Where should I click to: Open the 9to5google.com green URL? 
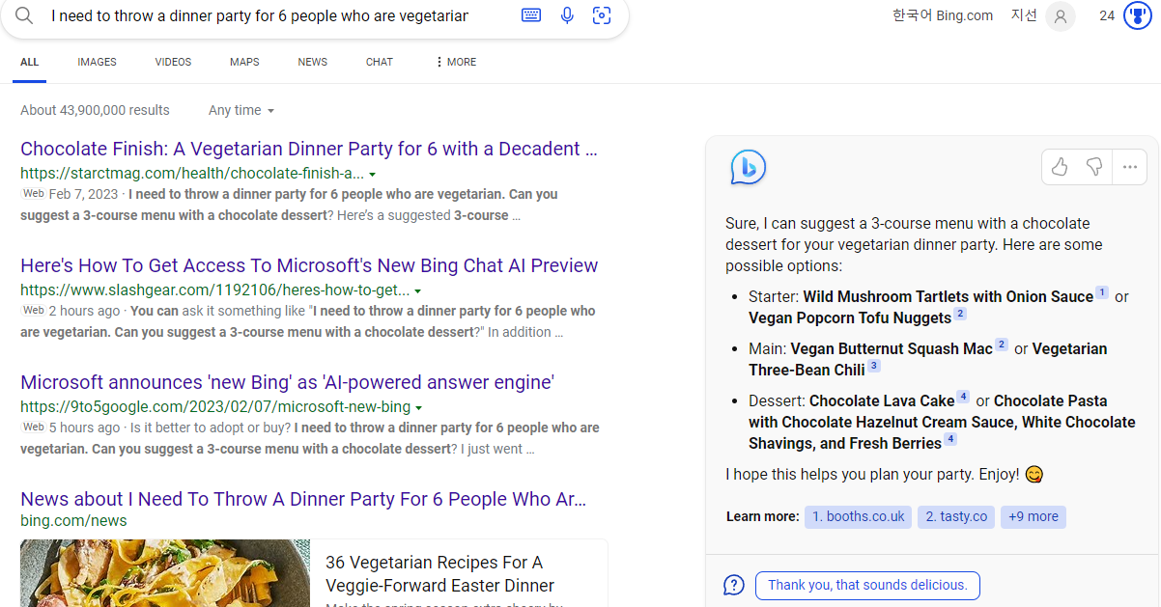pyautogui.click(x=215, y=408)
